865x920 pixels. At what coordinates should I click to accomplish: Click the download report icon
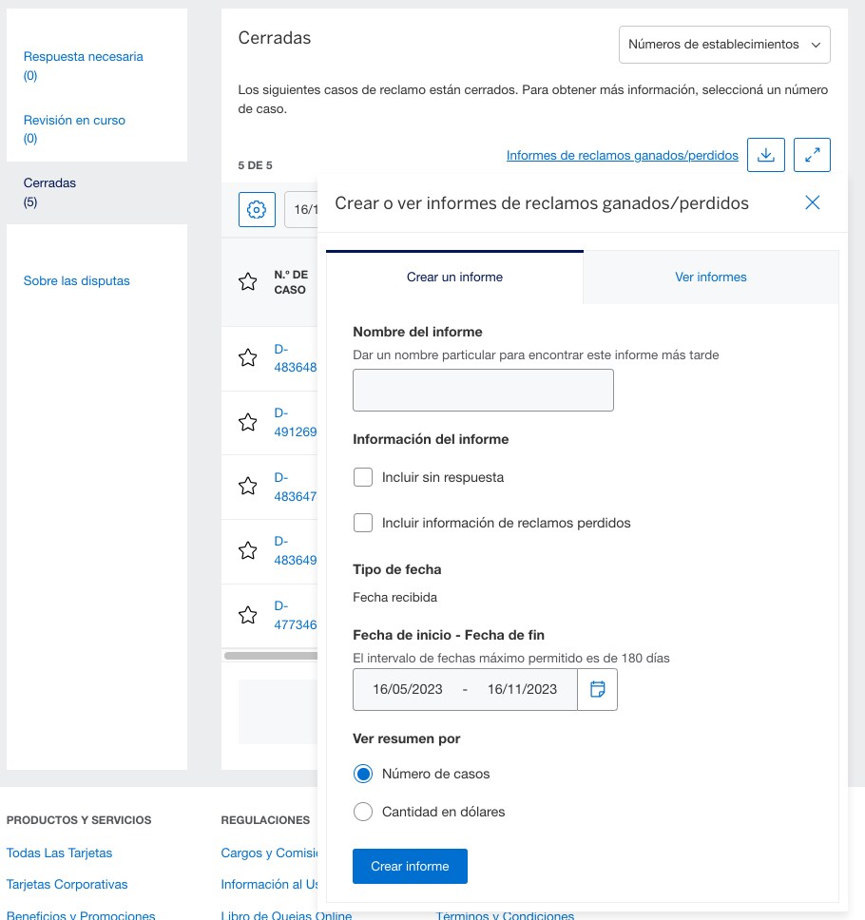(766, 155)
